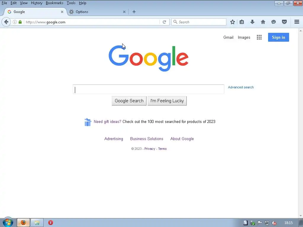Open the About Google link
Screen dimensions: 303x227
coord(182,139)
